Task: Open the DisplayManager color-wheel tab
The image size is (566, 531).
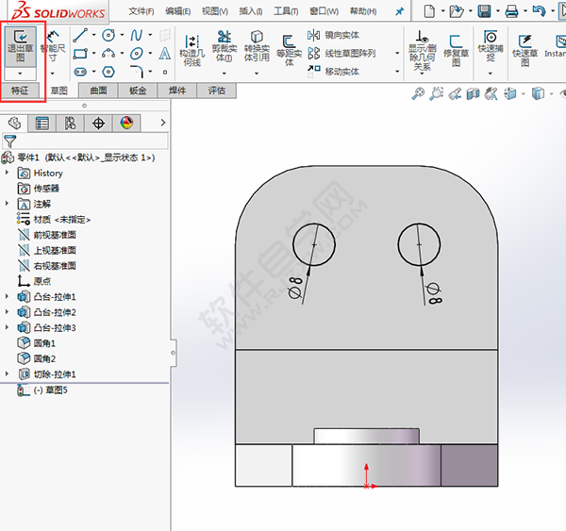Action: pyautogui.click(x=126, y=124)
